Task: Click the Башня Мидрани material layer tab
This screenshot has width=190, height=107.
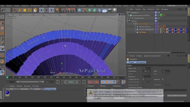Action: (x=50, y=89)
